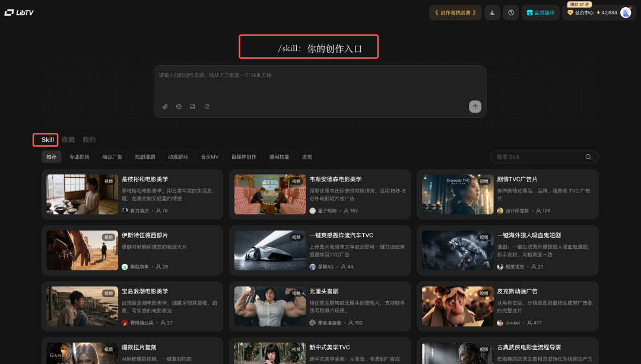This screenshot has height=364, width=641.
Task: Click the stamp icon in the header
Action: point(492,12)
